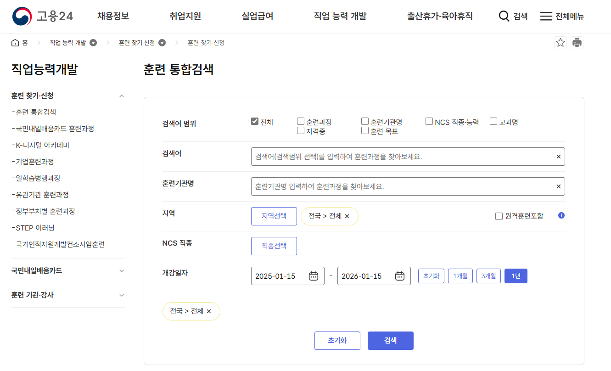611x371 pixels.
Task: Expand the 국민내일배움카드 sidebar section
Action: coord(121,270)
